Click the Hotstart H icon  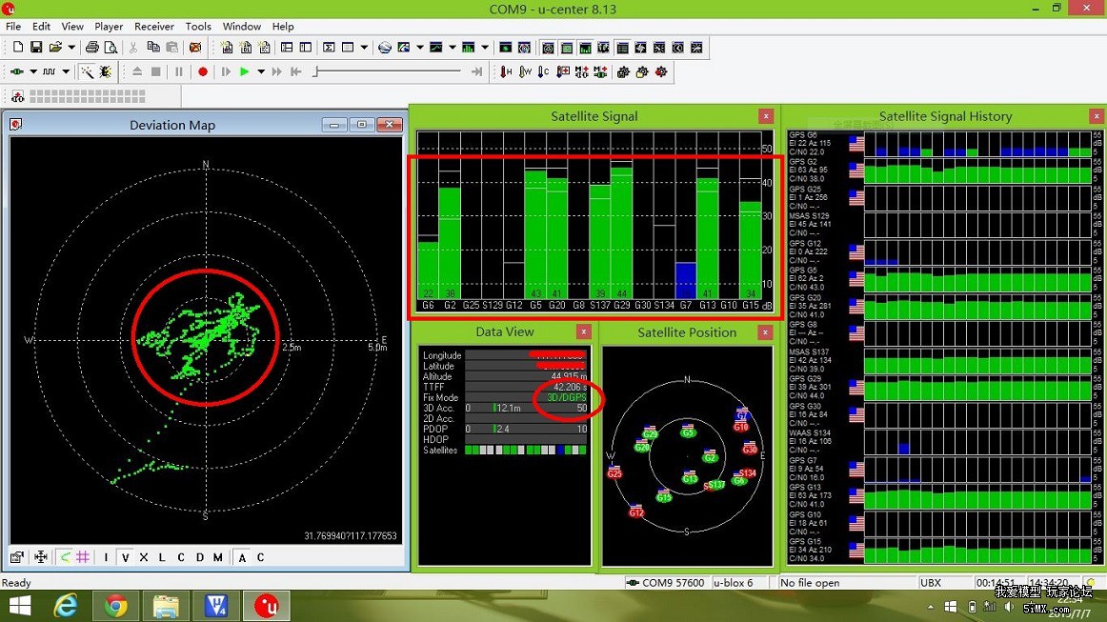coord(506,71)
